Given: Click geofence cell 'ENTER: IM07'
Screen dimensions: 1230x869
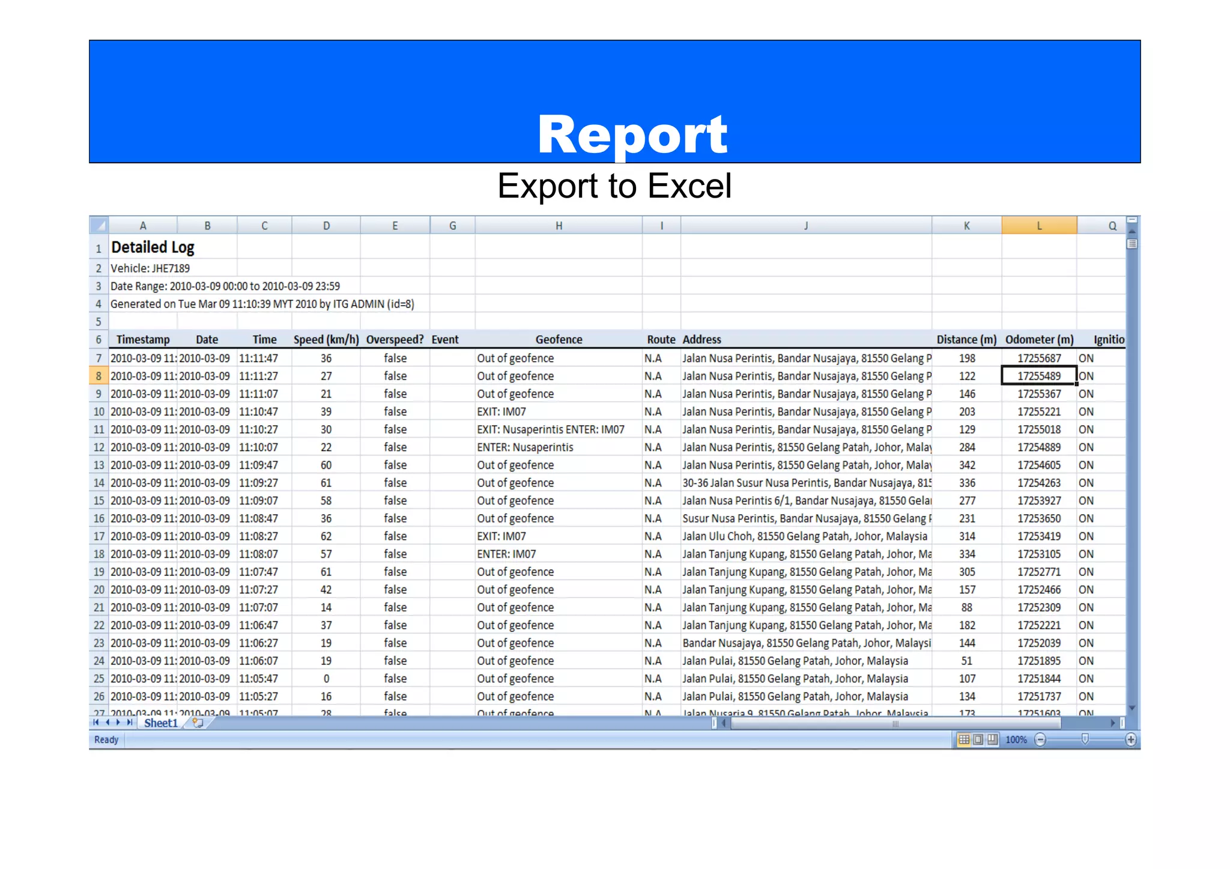Looking at the screenshot, I should click(559, 554).
